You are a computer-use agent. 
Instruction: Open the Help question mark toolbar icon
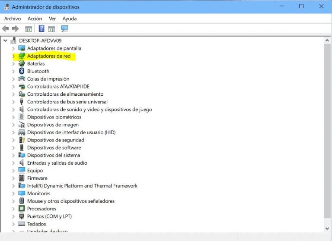41,28
